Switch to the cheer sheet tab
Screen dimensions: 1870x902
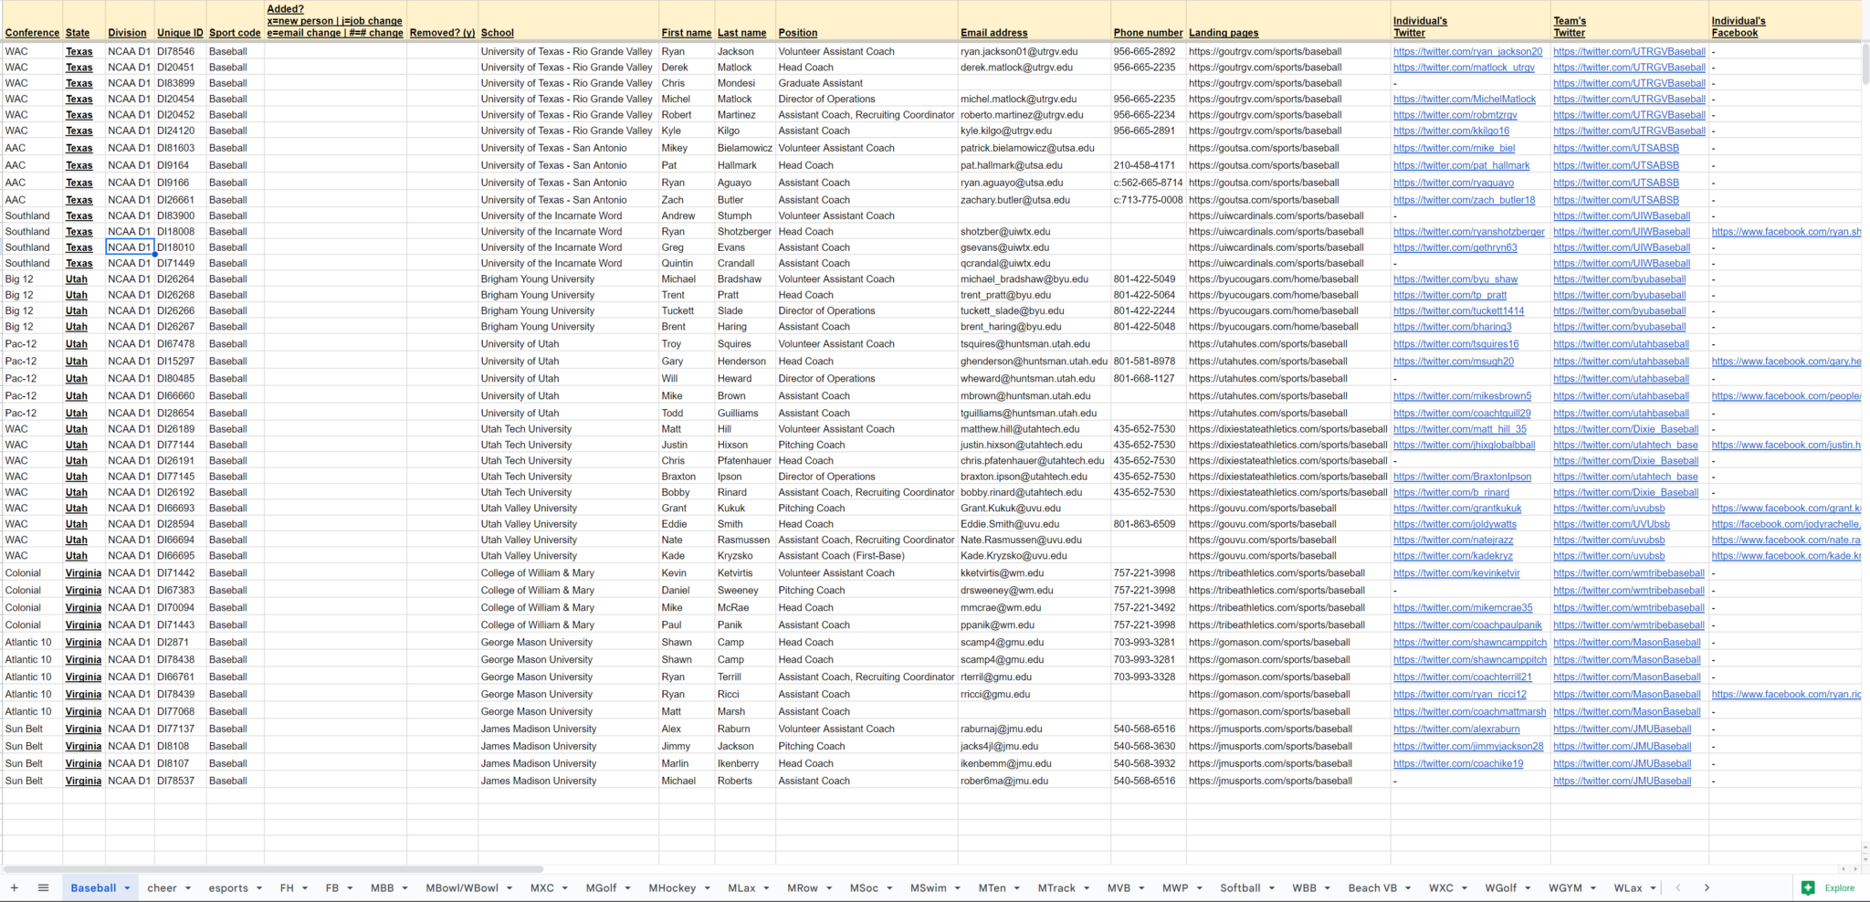coord(163,887)
